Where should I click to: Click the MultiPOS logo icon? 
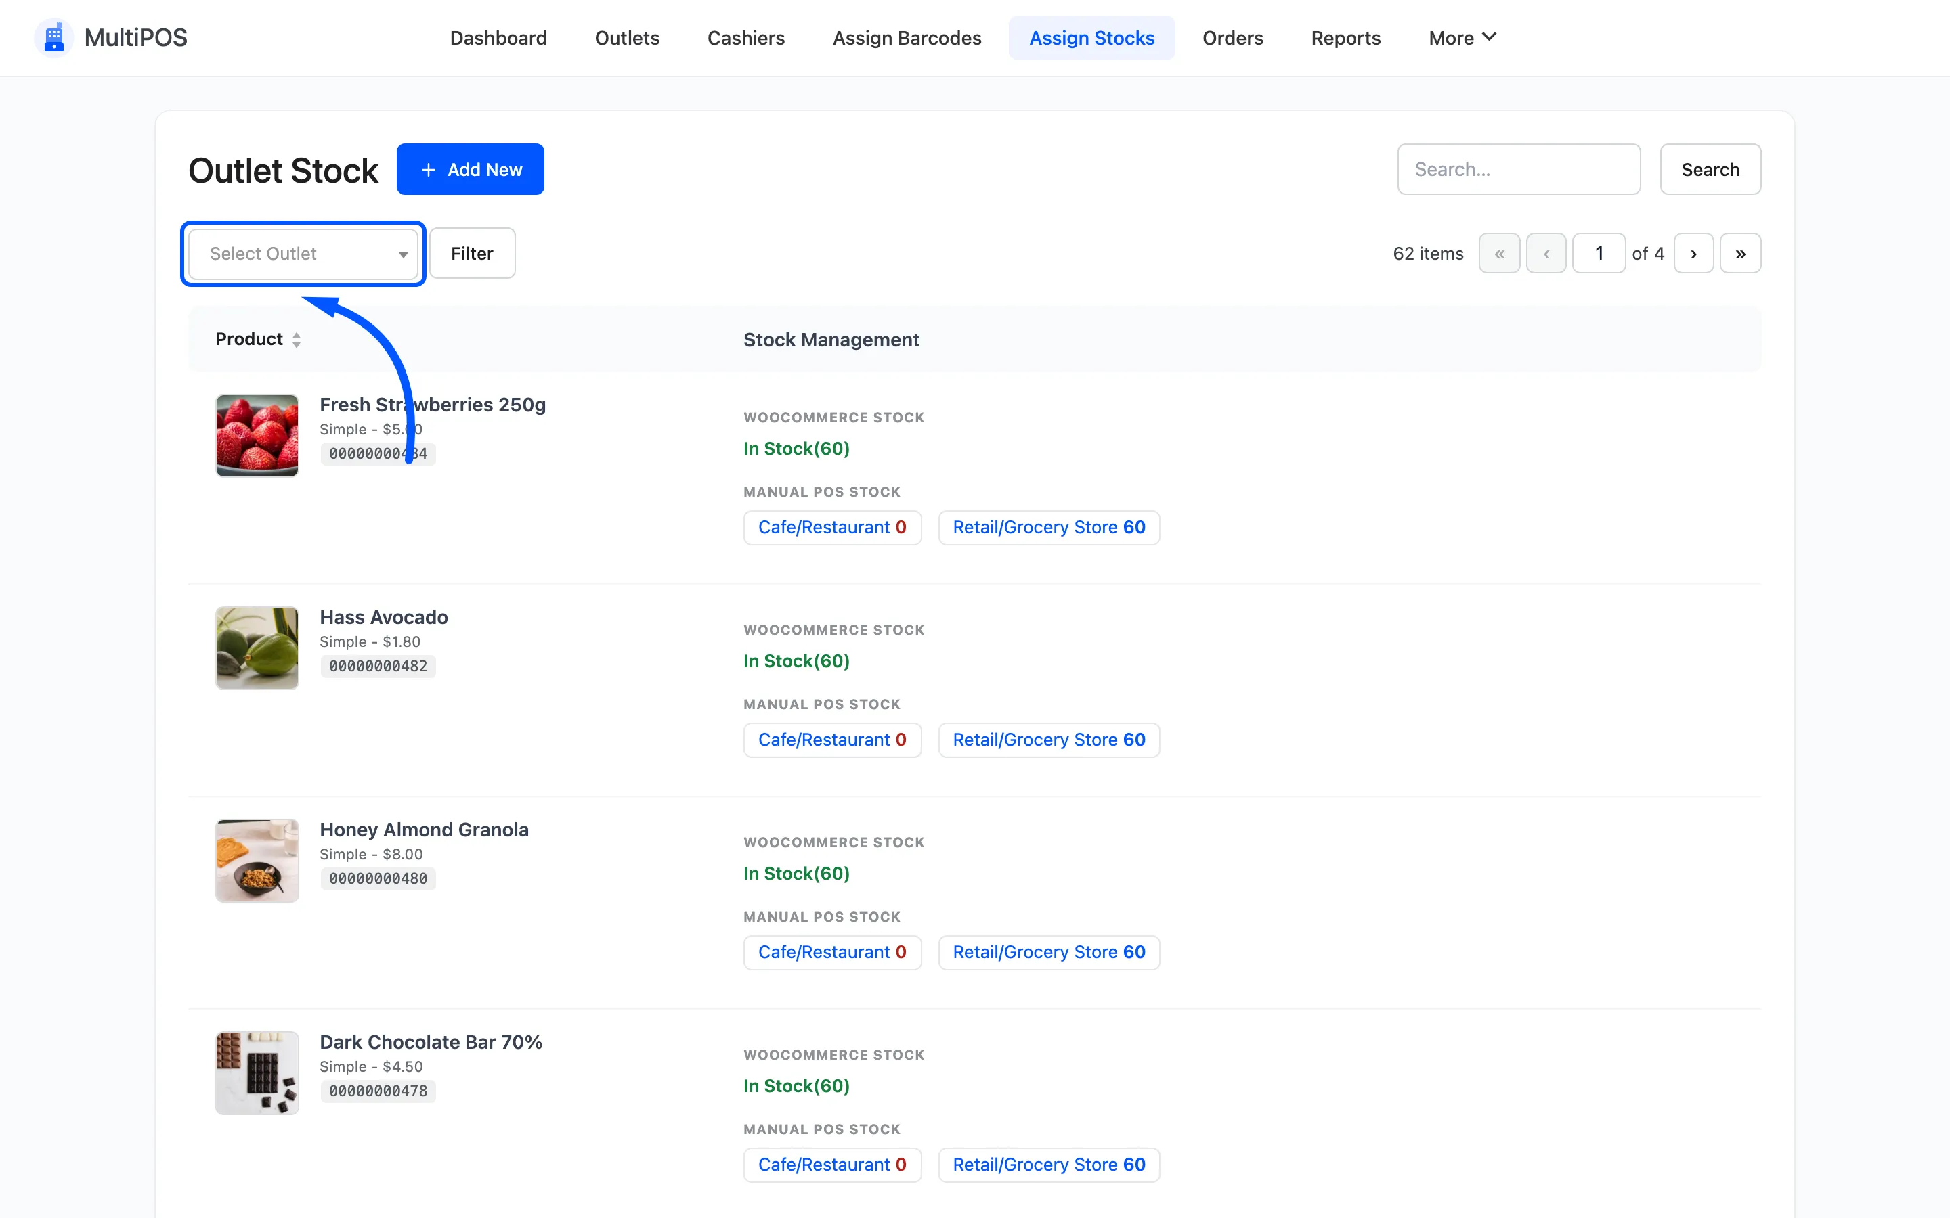pyautogui.click(x=54, y=38)
